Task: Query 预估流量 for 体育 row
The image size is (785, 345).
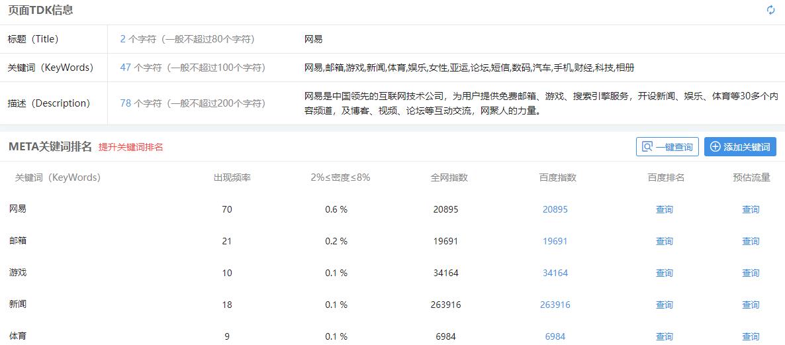Action: [751, 336]
